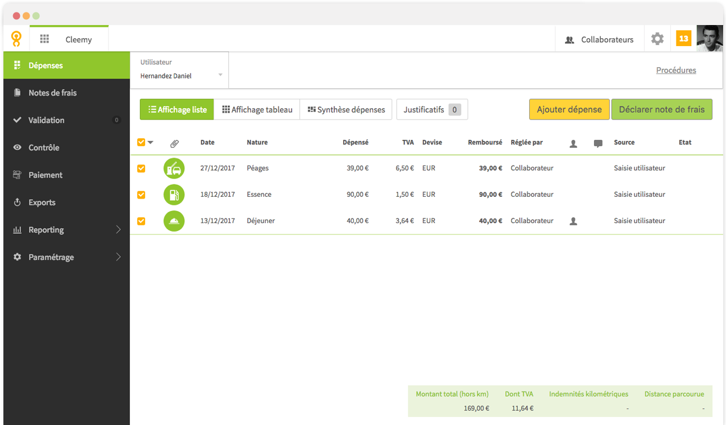
Task: Click the 11,64 € TVA total
Action: [x=522, y=408]
